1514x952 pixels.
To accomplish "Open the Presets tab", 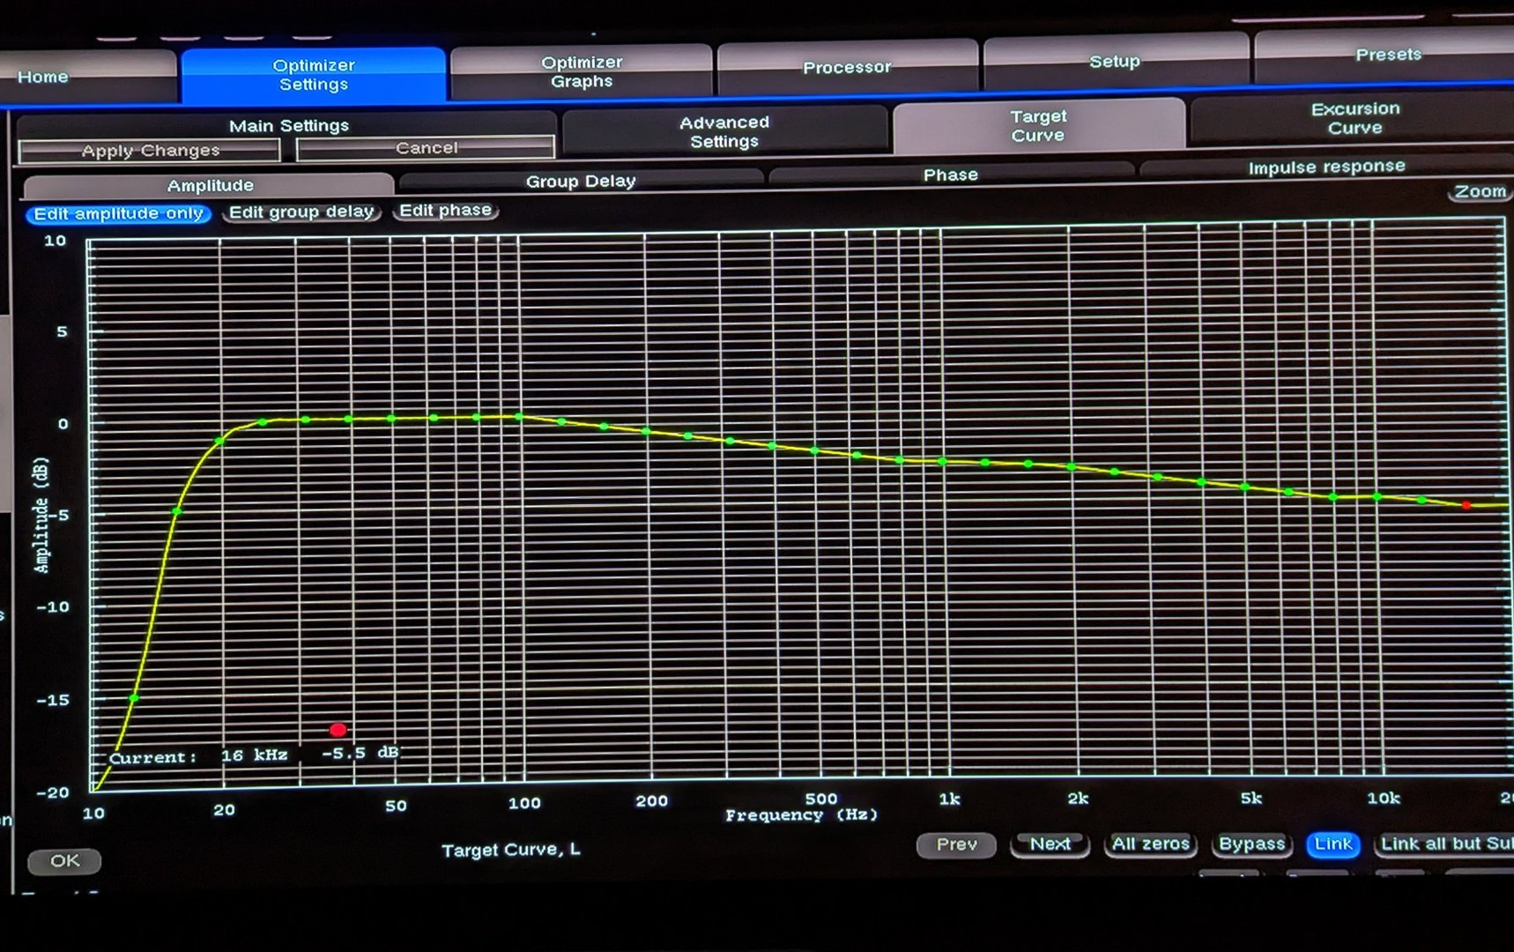I will (1387, 55).
